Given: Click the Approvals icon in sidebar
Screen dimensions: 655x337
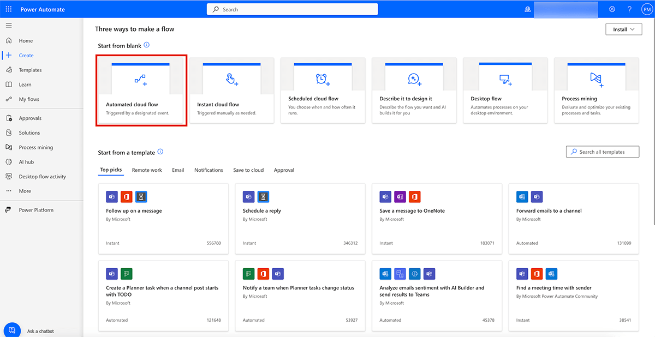Looking at the screenshot, I should (x=8, y=118).
